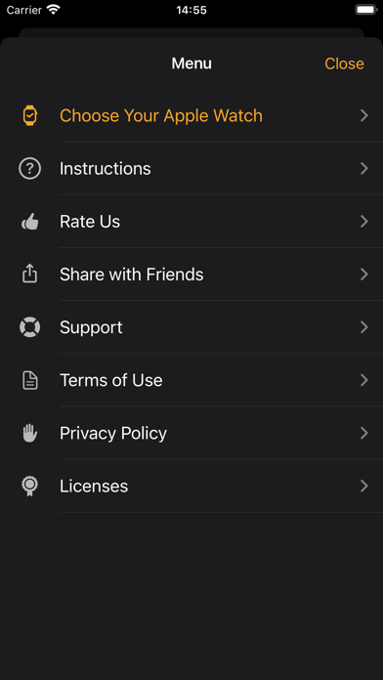Tap the thumbs-up Rate Us icon
Image resolution: width=383 pixels, height=680 pixels.
[29, 222]
